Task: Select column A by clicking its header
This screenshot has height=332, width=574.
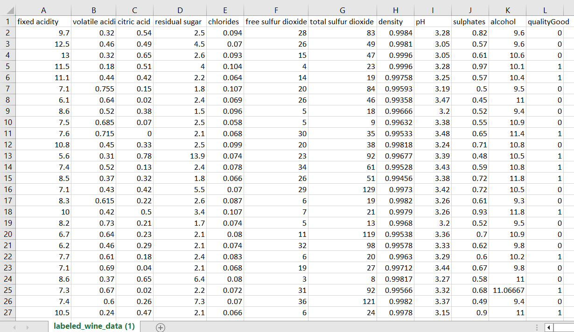Action: pos(43,10)
